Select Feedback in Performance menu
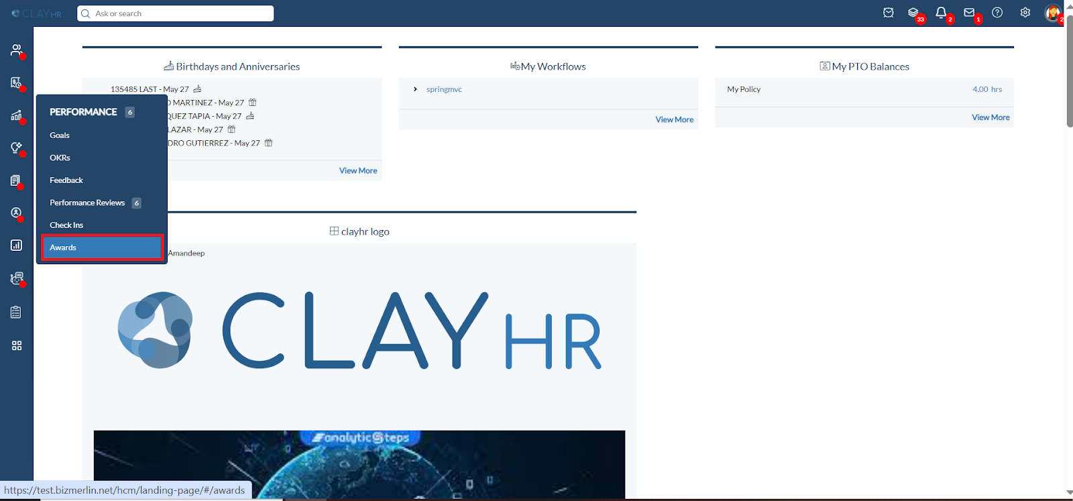 click(x=66, y=180)
